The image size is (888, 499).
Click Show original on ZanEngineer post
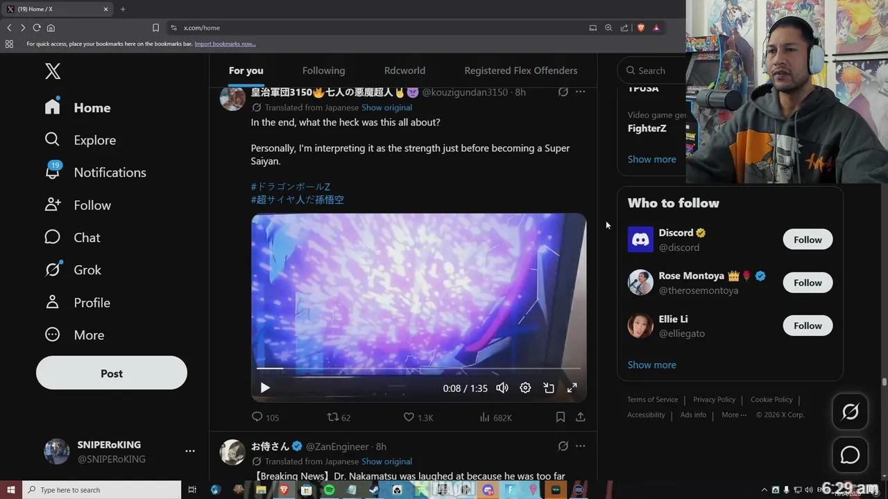[386, 462]
